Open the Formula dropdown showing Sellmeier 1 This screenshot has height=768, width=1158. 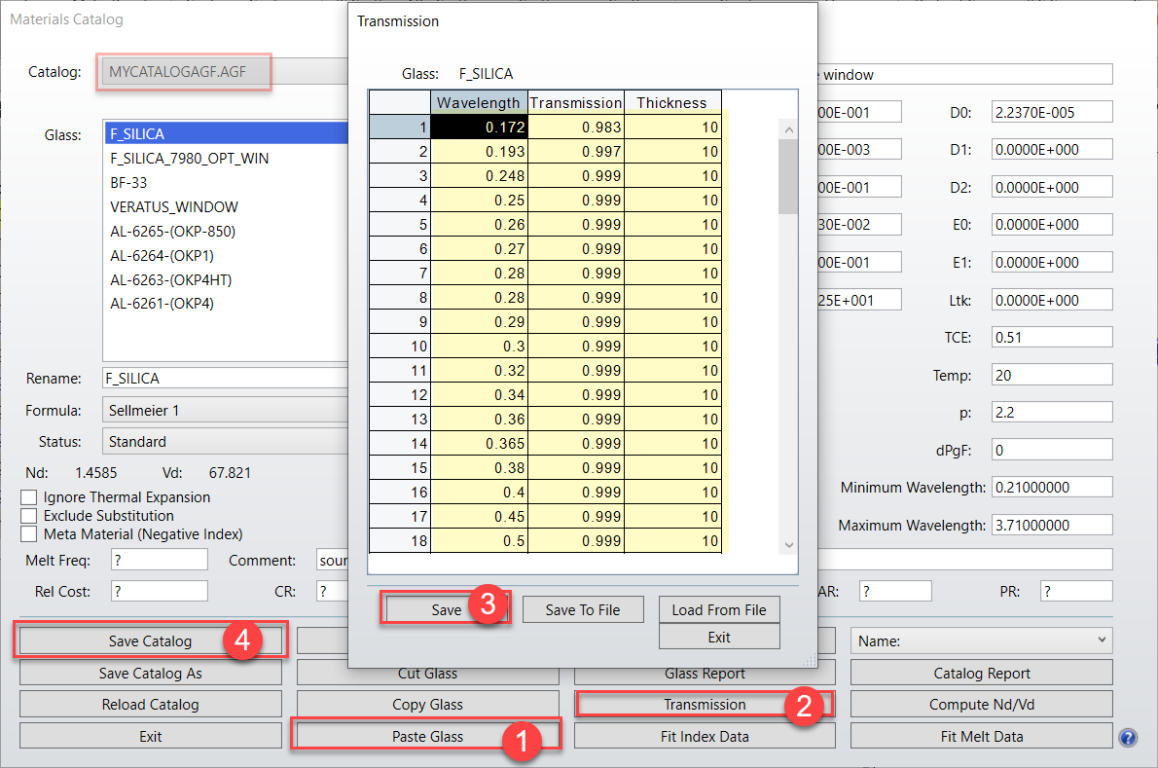[x=225, y=410]
